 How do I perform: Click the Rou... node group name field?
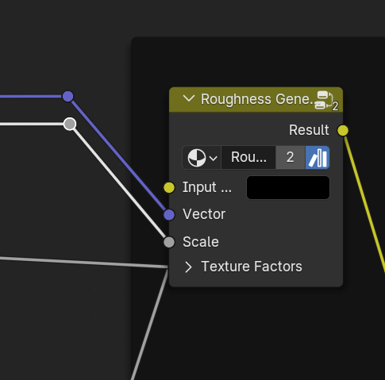point(248,158)
